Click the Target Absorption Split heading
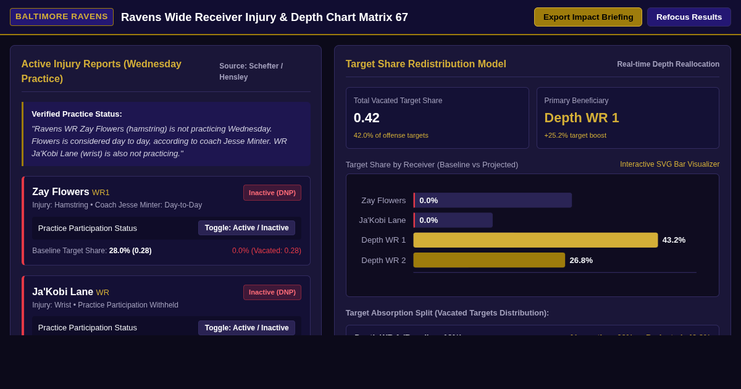 click(x=447, y=313)
